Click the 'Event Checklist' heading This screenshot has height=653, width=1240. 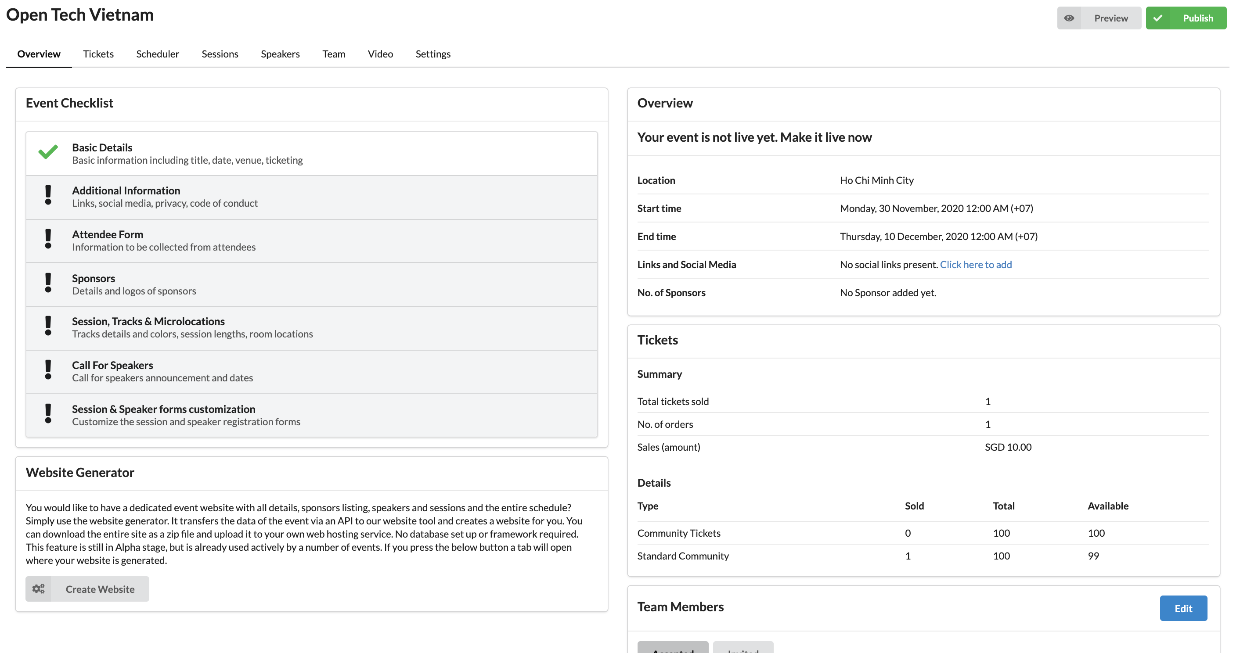tap(69, 103)
